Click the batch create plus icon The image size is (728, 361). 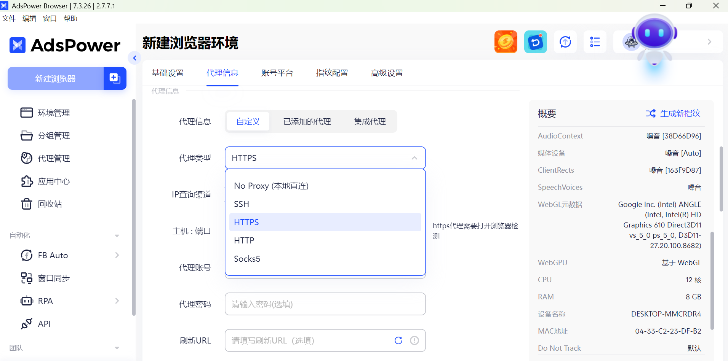pyautogui.click(x=115, y=78)
